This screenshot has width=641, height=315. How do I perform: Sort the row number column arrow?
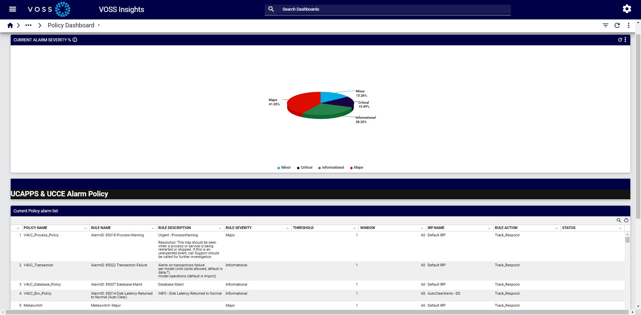pos(18,228)
